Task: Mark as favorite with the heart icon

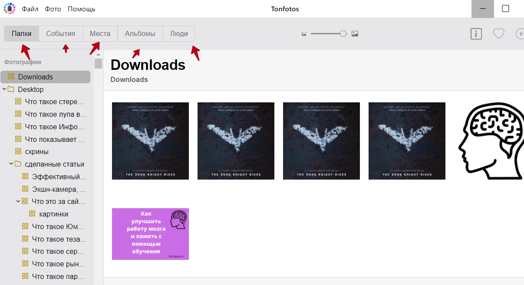Action: click(x=498, y=33)
